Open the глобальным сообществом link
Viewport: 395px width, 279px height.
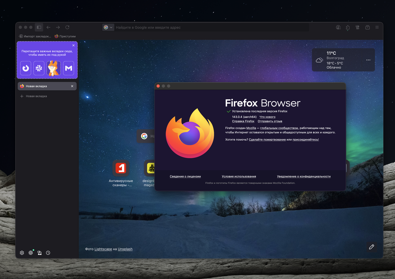pyautogui.click(x=279, y=128)
